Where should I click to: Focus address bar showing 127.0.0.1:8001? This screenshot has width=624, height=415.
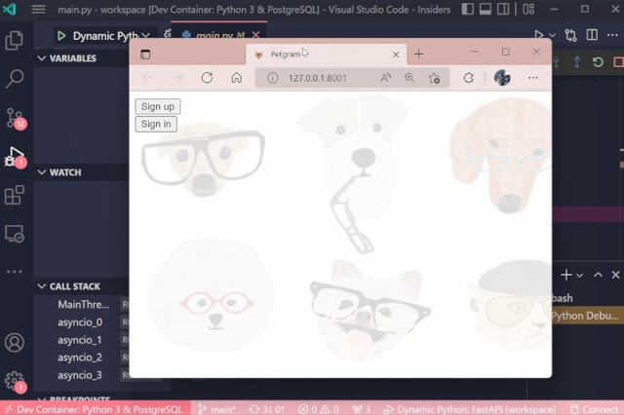pyautogui.click(x=318, y=78)
